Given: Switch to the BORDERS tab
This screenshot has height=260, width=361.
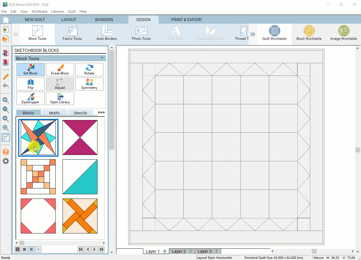Looking at the screenshot, I should (x=104, y=20).
